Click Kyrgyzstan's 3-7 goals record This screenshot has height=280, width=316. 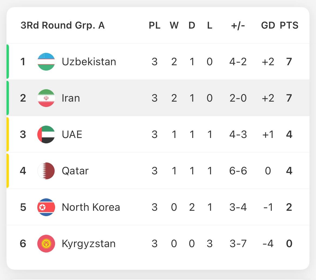[x=238, y=244]
